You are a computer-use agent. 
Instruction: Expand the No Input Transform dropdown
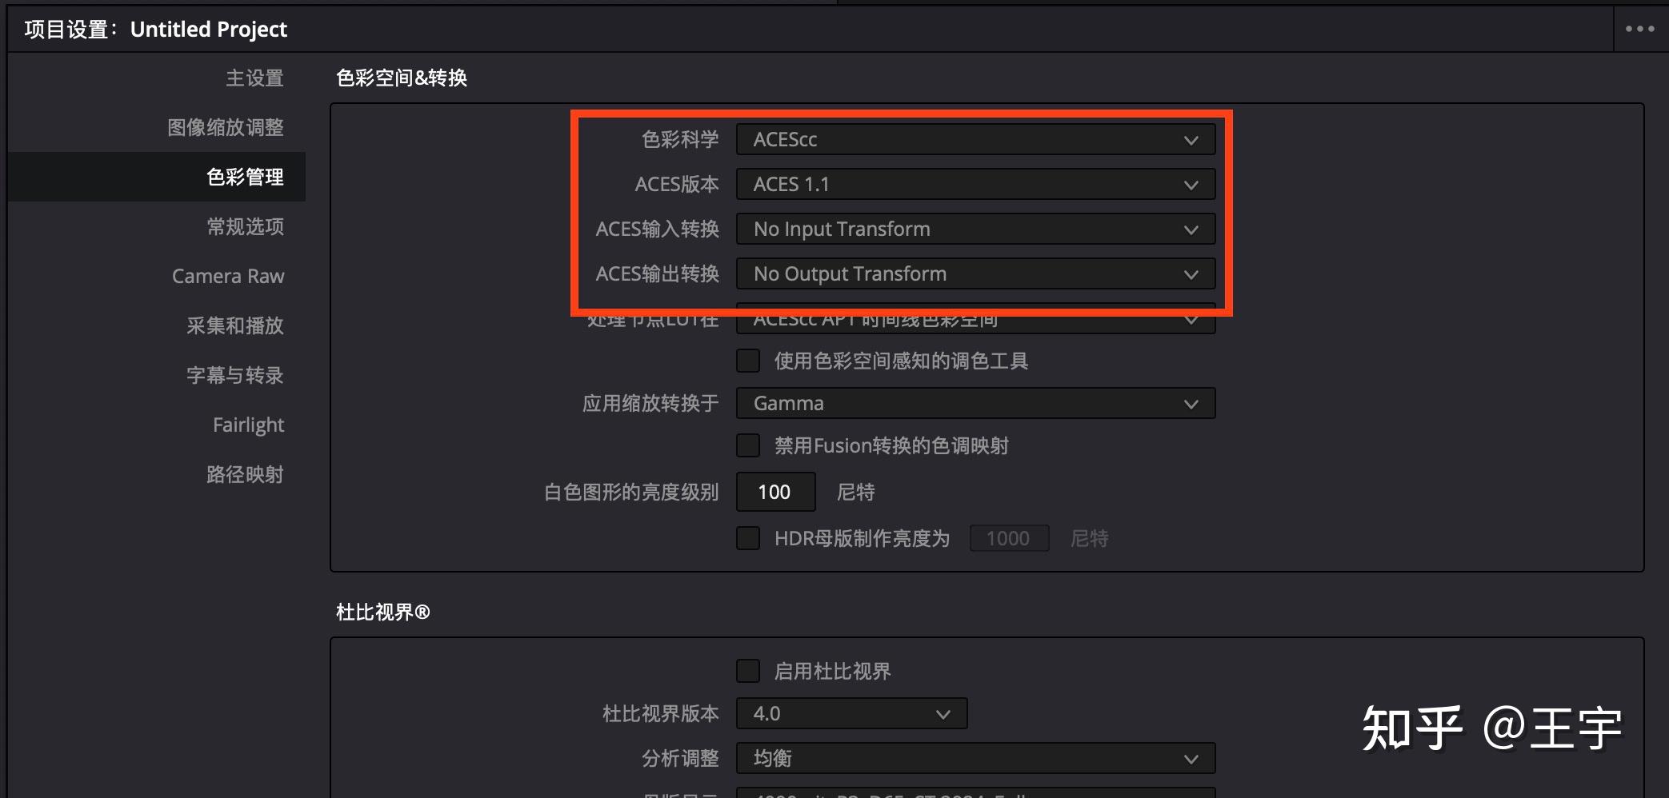pos(975,229)
